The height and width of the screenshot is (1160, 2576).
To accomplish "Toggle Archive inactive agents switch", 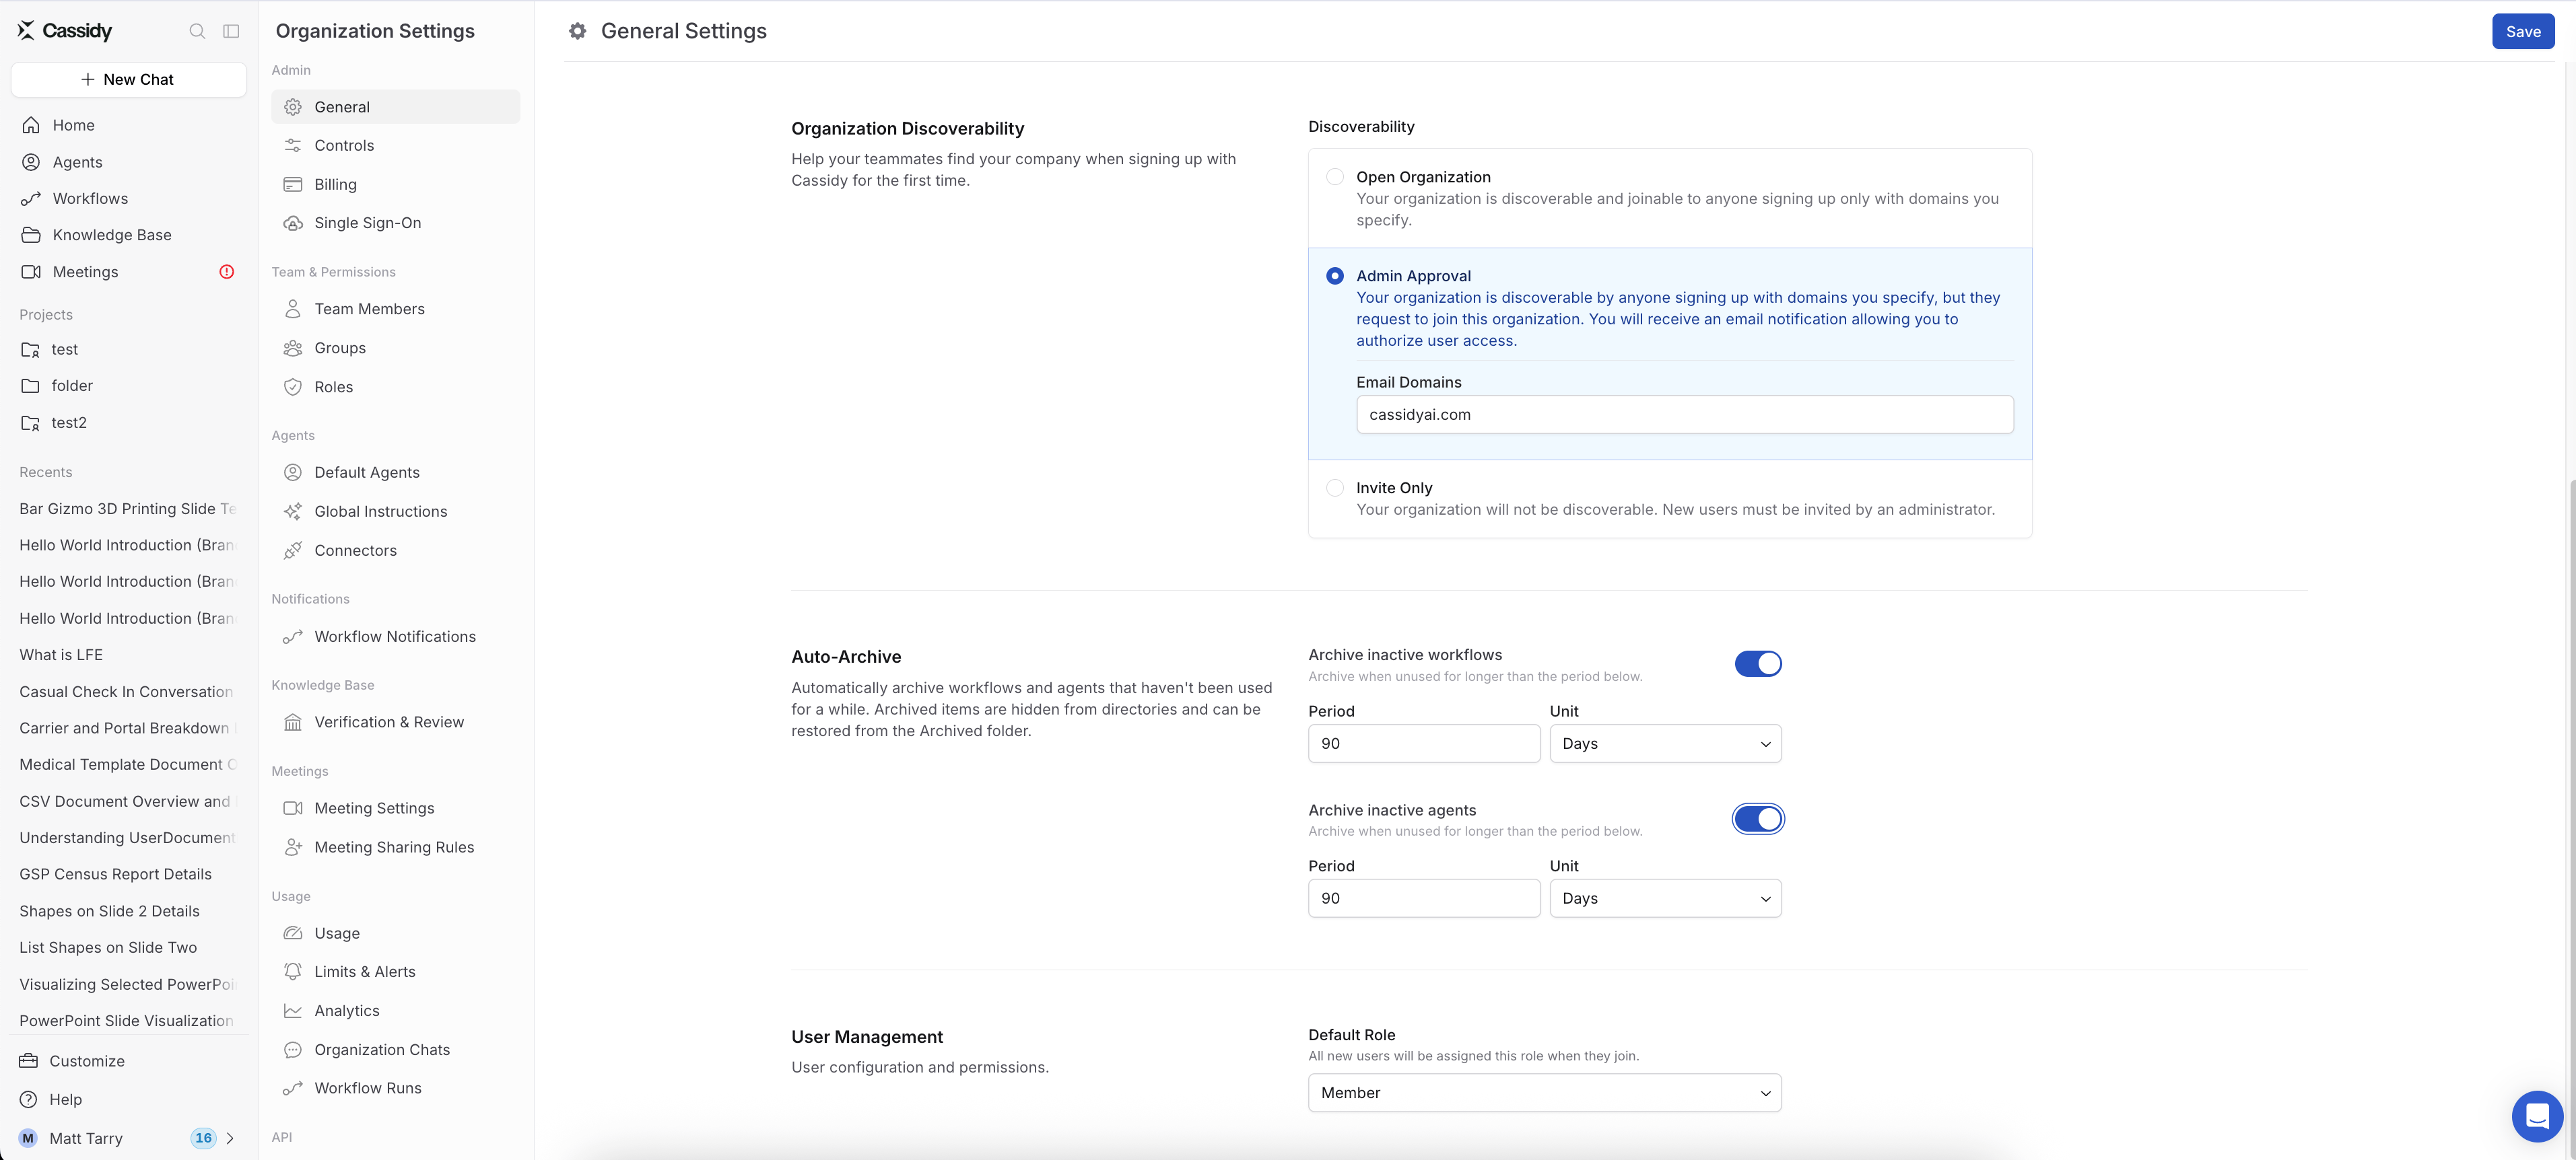I will [x=1758, y=820].
